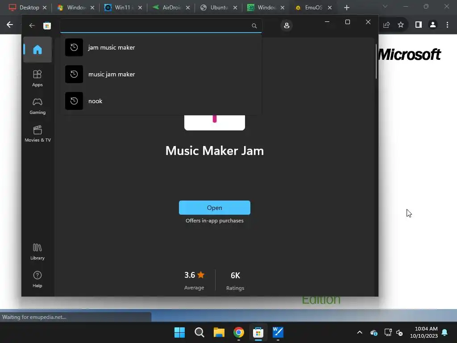
Task: Go back in the Chrome browser
Action: tap(10, 25)
